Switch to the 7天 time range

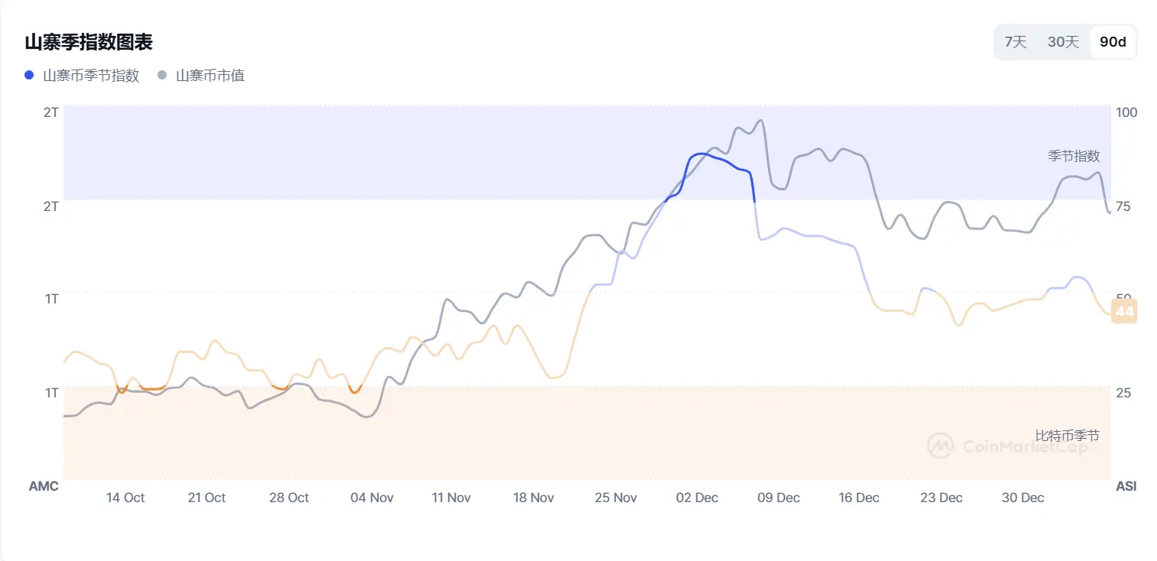coord(1016,42)
